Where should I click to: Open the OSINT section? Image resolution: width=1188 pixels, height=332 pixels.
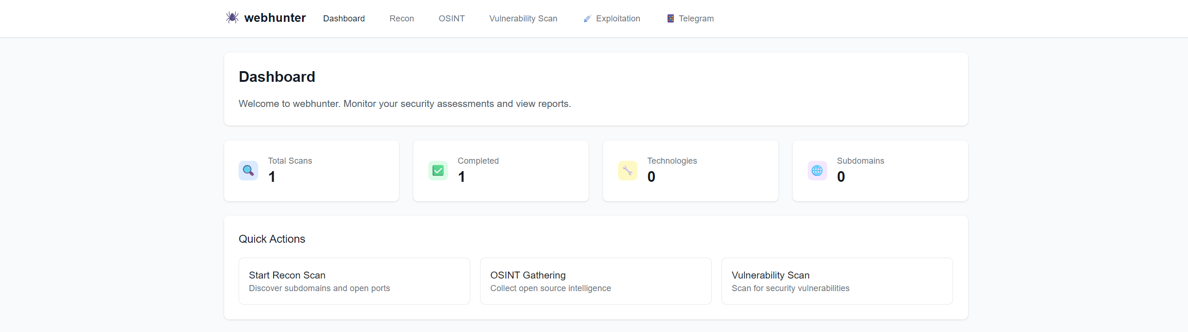click(x=452, y=19)
